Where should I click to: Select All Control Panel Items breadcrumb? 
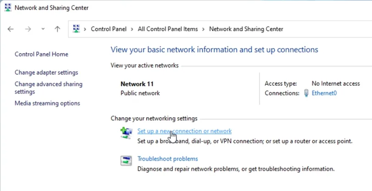(168, 29)
